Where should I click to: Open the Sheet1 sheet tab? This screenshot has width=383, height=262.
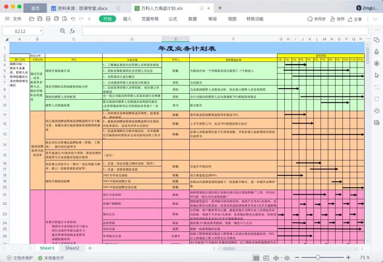(x=47, y=248)
